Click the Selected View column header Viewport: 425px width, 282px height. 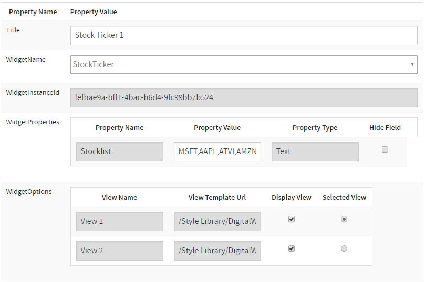[x=344, y=198]
